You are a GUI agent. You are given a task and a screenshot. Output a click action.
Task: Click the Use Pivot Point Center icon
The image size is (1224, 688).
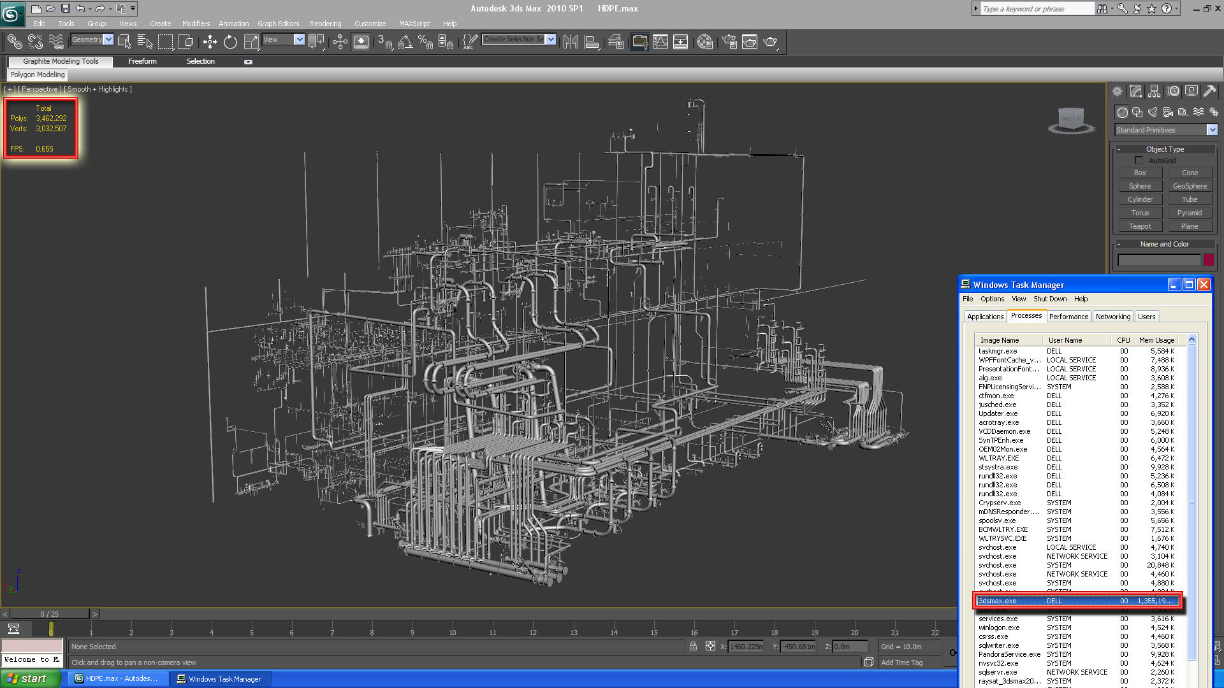pyautogui.click(x=316, y=42)
